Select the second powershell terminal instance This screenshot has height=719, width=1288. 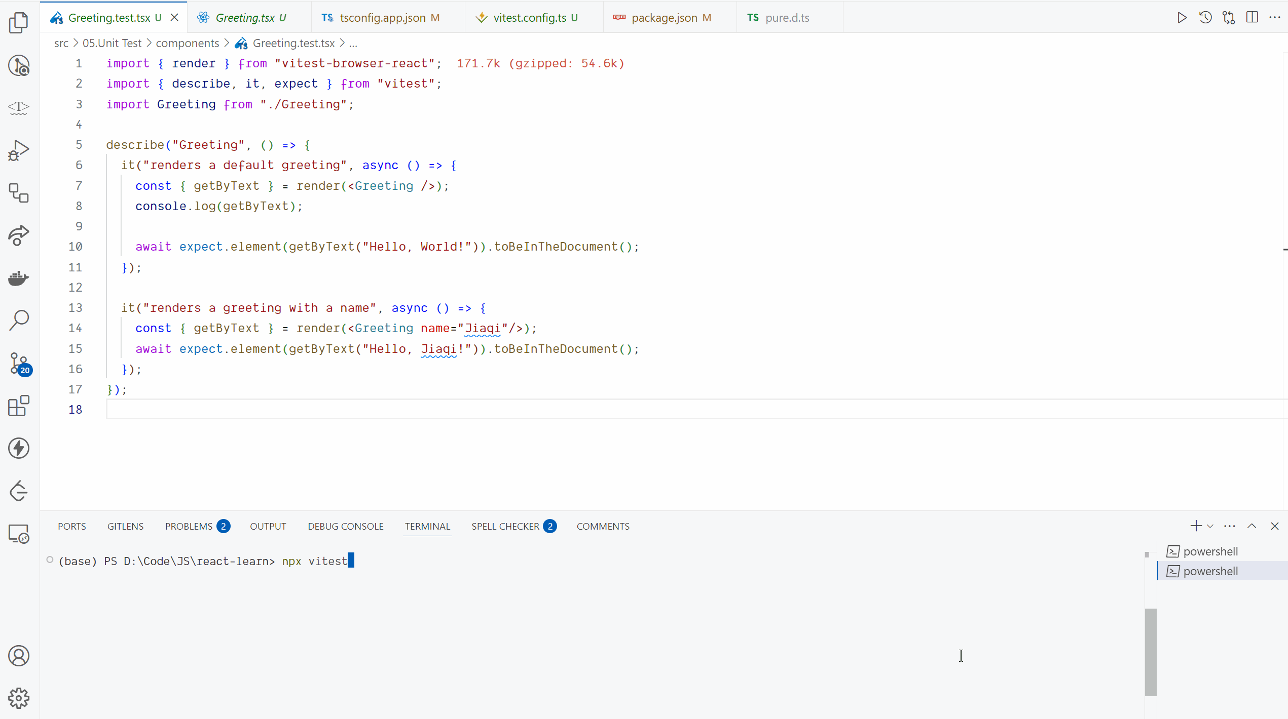pyautogui.click(x=1210, y=571)
